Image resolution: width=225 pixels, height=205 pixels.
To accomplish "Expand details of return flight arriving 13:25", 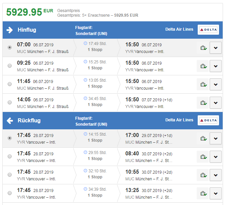I will click(x=216, y=193).
